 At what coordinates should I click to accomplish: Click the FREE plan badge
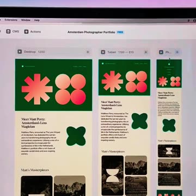click(120, 32)
